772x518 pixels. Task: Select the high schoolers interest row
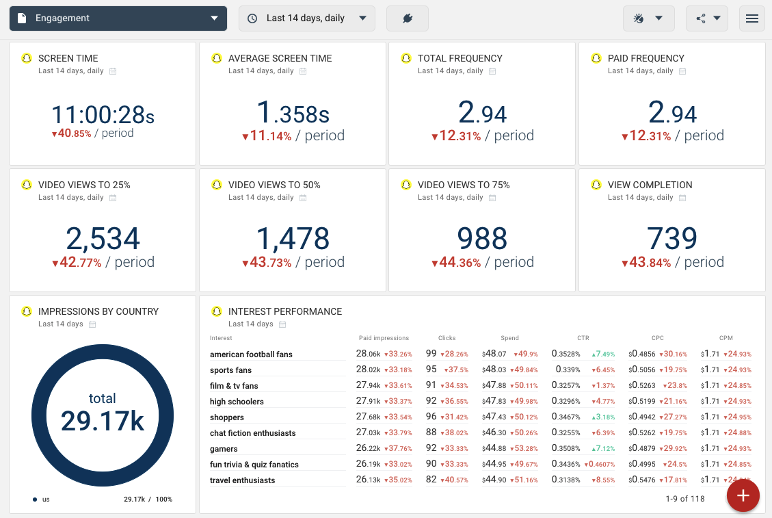point(481,401)
